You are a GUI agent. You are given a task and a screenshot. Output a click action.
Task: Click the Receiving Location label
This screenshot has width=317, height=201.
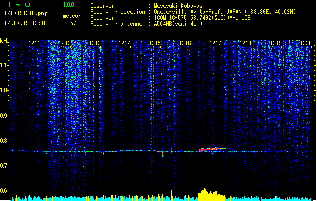(117, 12)
